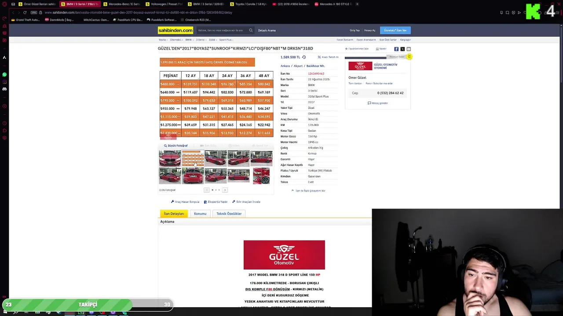Click the sahibinden.com logo
The width and height of the screenshot is (563, 316).
[175, 30]
